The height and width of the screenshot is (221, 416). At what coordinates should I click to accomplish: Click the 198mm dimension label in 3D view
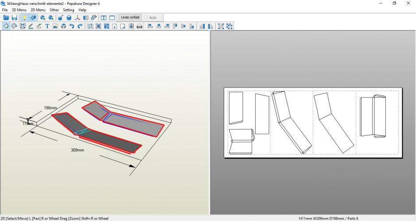point(50,108)
